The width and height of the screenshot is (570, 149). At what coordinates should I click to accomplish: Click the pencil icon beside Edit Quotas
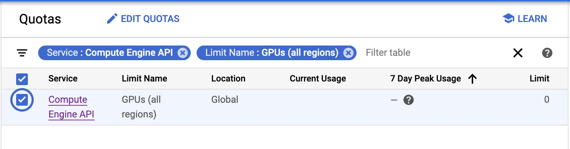(x=112, y=19)
